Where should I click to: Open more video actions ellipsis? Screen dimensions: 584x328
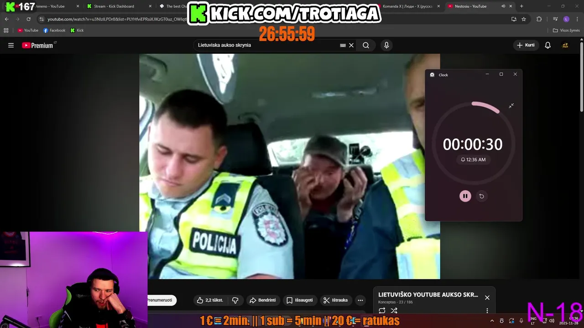(360, 300)
